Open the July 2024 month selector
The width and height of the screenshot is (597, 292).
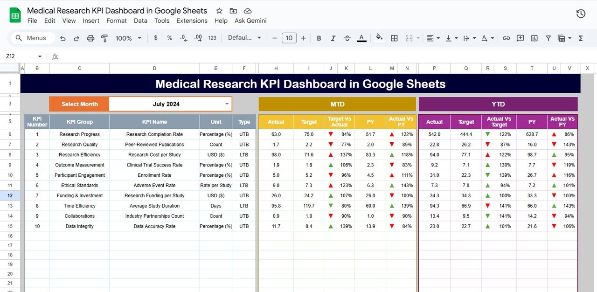[x=170, y=104]
